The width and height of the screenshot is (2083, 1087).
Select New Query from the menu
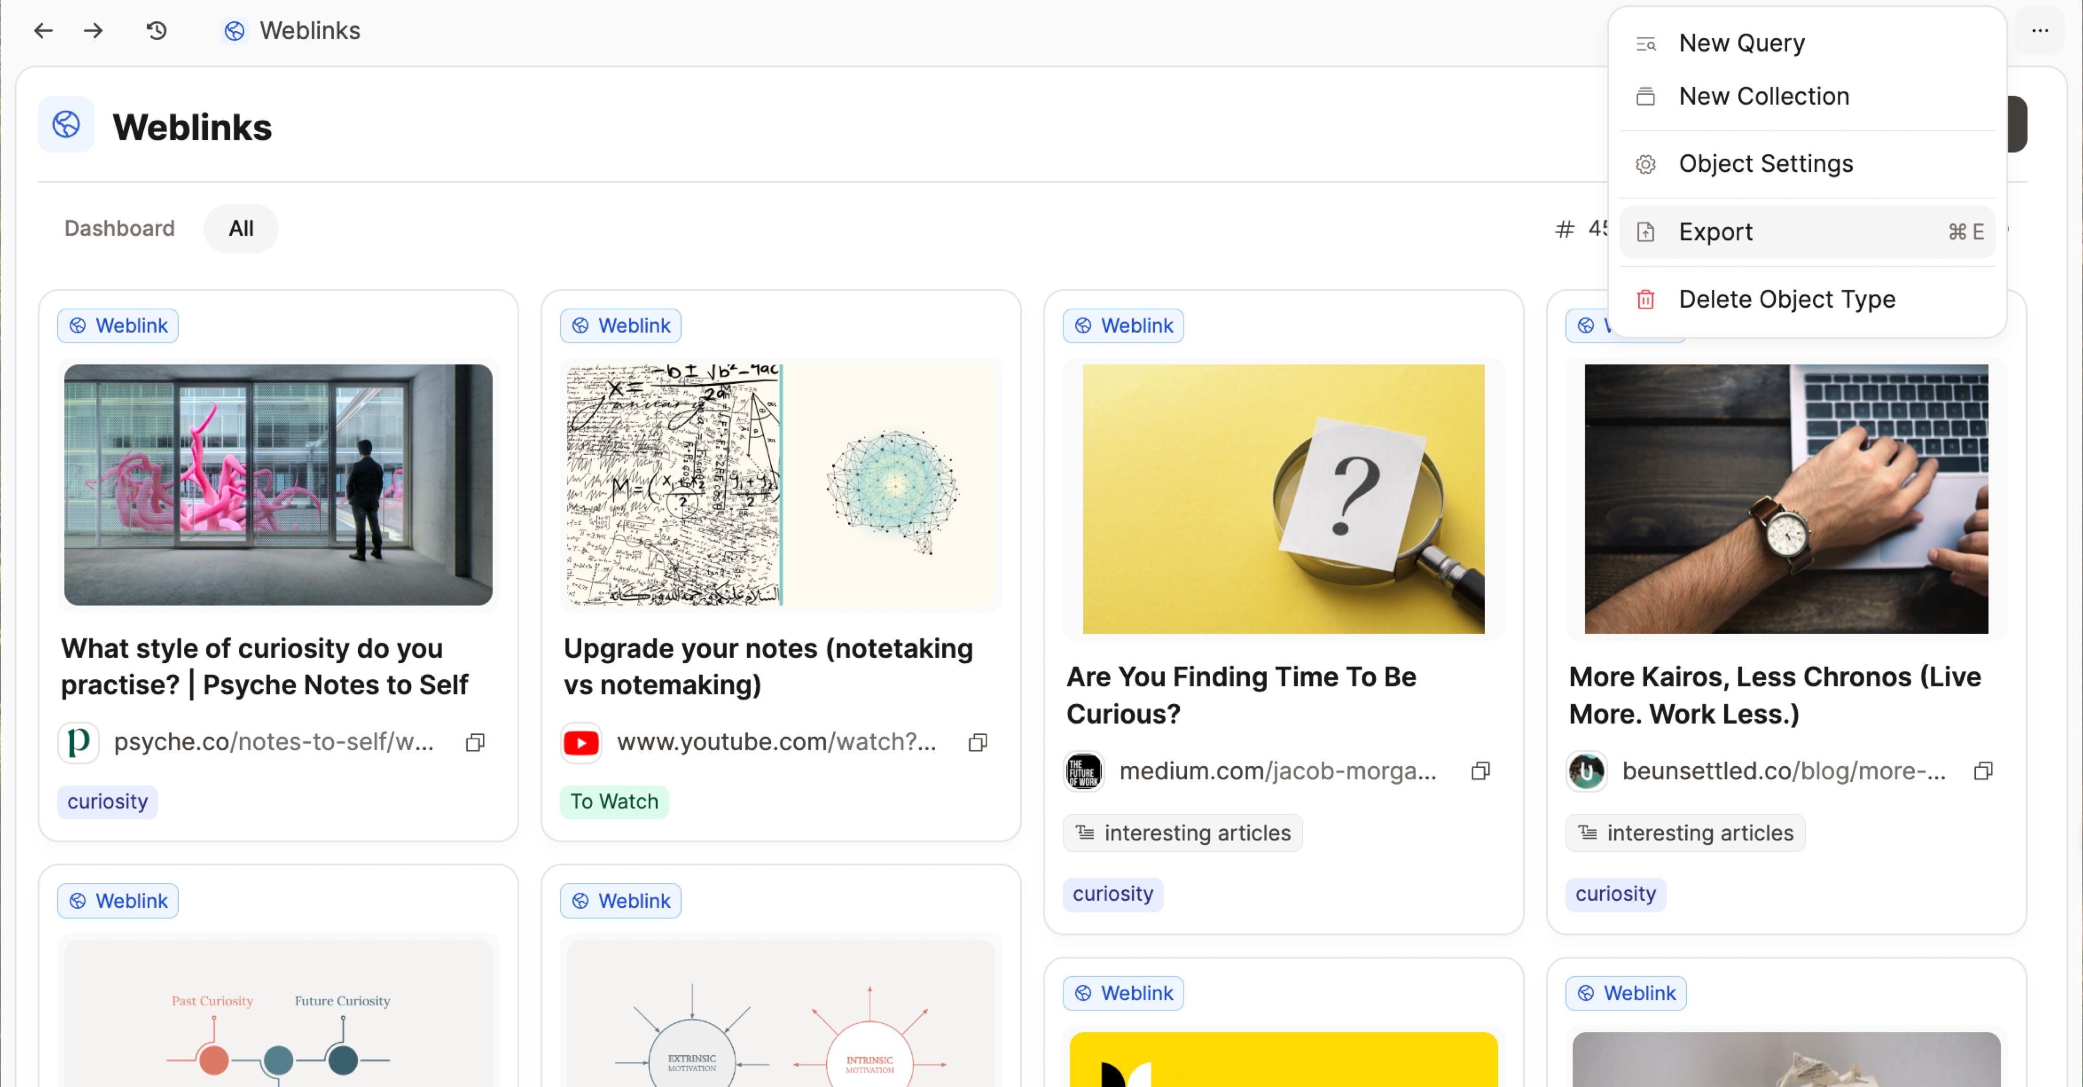[x=1742, y=43]
